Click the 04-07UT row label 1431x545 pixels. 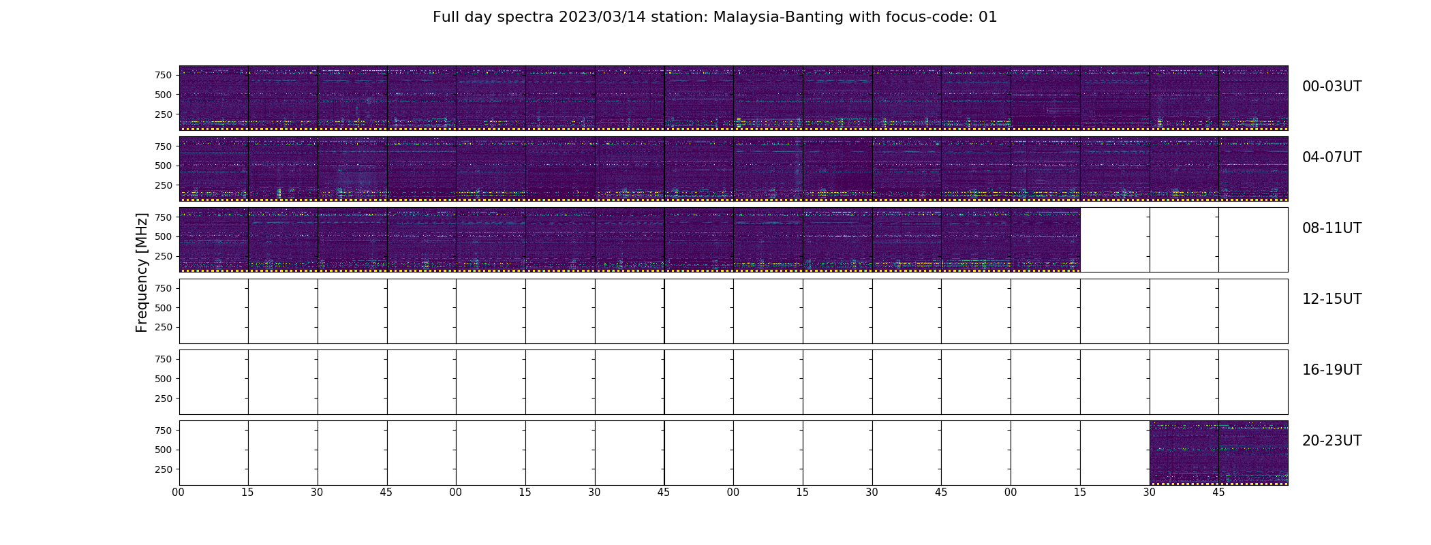point(1332,157)
